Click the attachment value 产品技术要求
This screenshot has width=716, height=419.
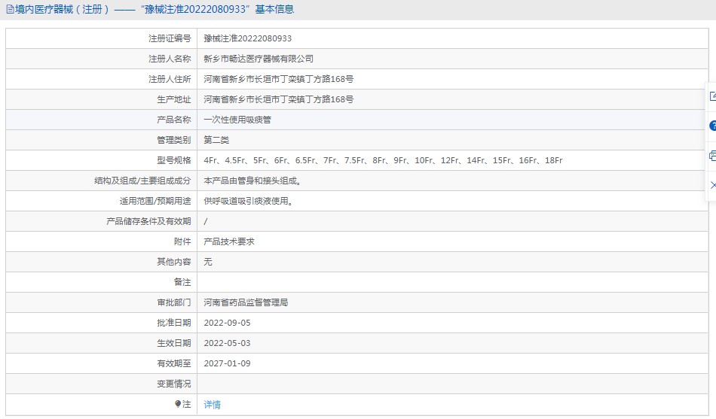coord(229,241)
